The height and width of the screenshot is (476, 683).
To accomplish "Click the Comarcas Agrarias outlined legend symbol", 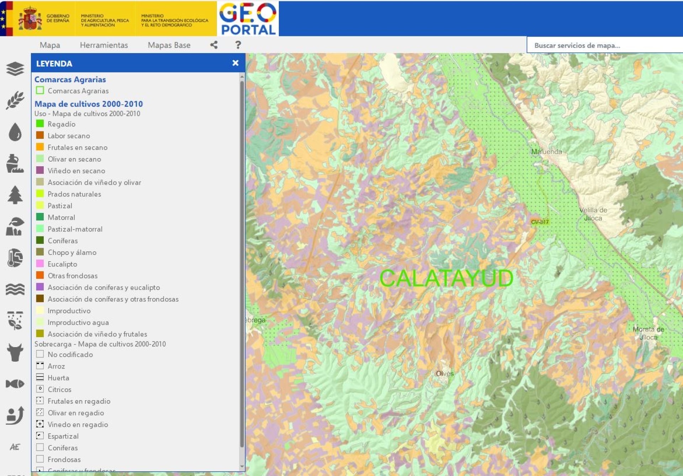I will (x=40, y=90).
